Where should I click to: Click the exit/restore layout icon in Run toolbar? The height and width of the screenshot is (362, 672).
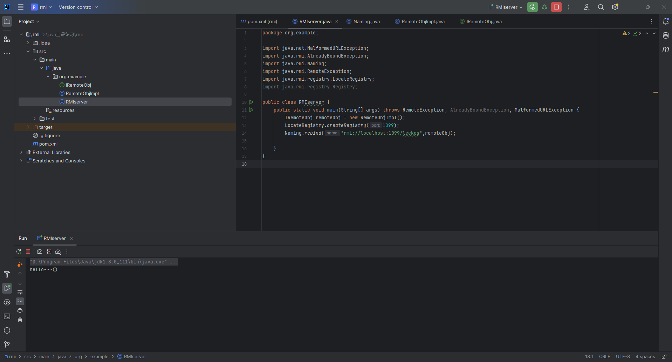tap(49, 252)
